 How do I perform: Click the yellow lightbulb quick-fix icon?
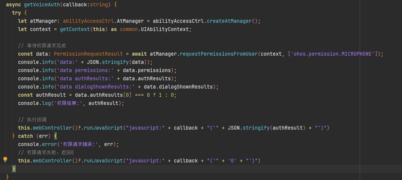point(5,160)
